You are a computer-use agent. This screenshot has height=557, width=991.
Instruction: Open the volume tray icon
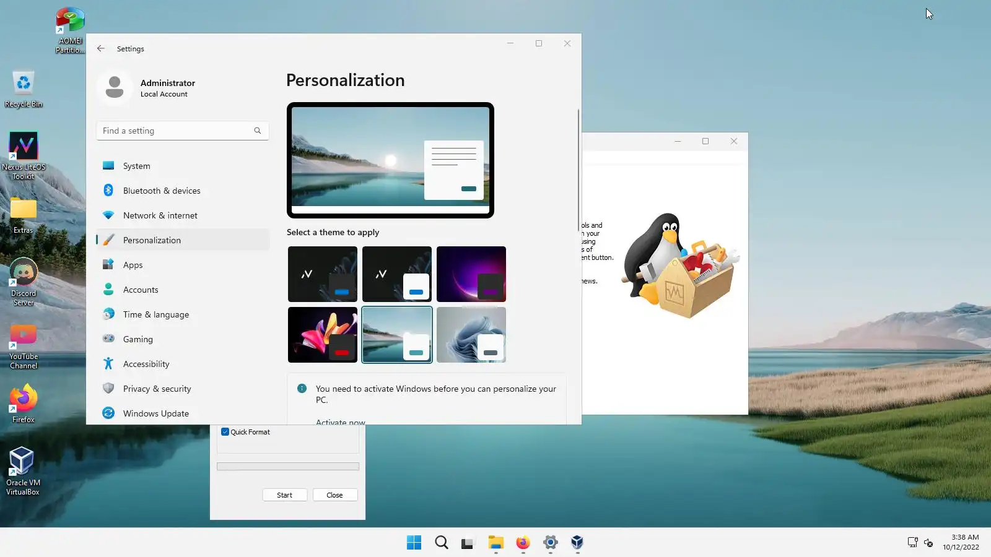928,543
